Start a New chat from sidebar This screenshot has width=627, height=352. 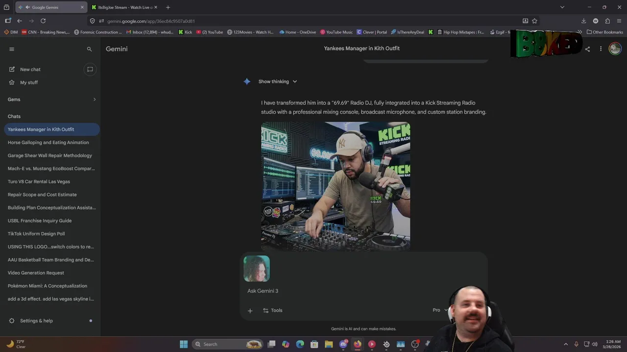click(x=30, y=69)
